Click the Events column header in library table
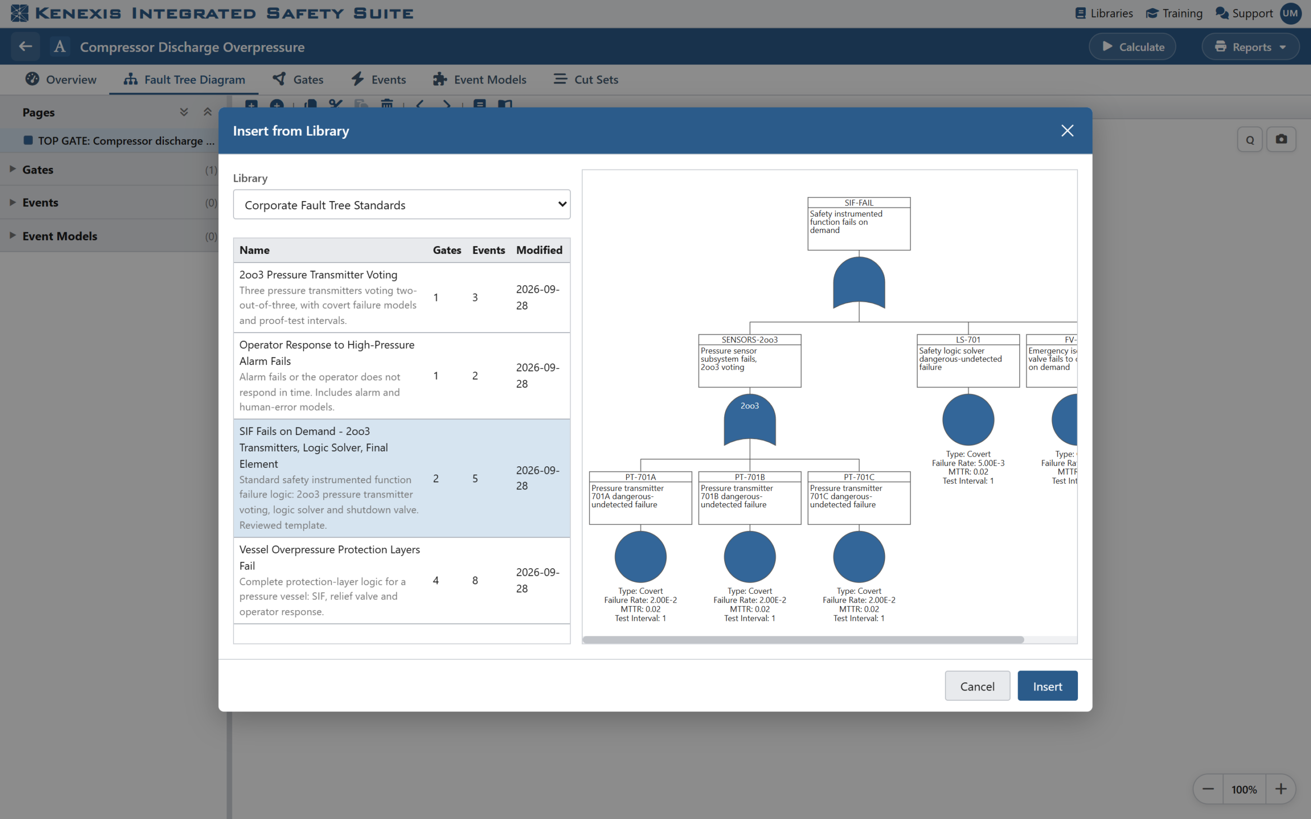 click(x=488, y=250)
